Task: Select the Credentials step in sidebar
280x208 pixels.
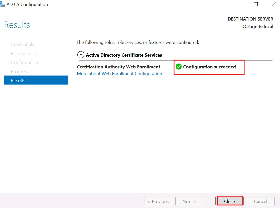Action: pyautogui.click(x=22, y=44)
